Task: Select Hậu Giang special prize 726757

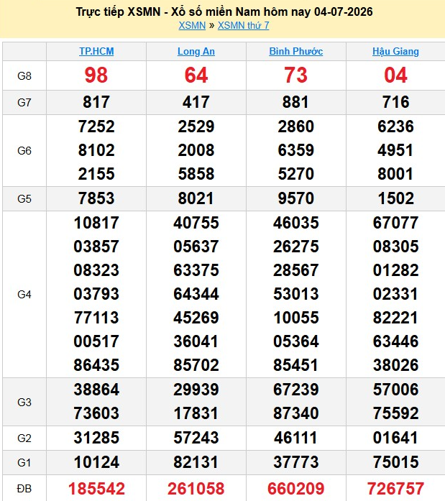Action: 395,489
